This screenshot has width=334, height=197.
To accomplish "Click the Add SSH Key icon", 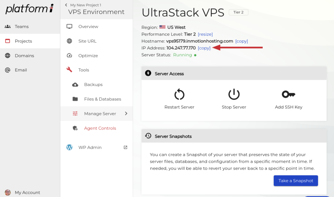I will 288,95.
